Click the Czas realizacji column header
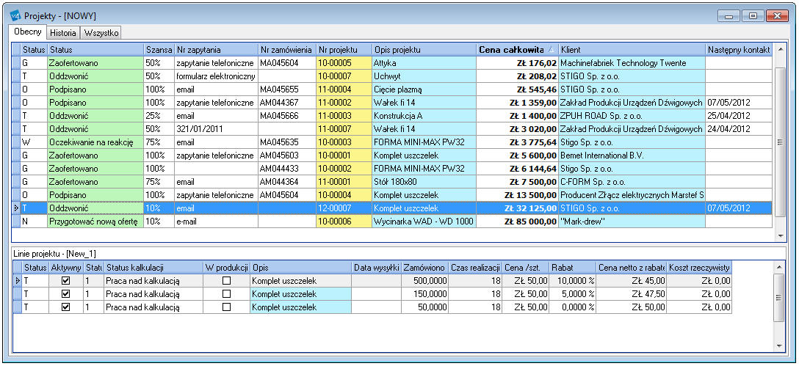 476,267
